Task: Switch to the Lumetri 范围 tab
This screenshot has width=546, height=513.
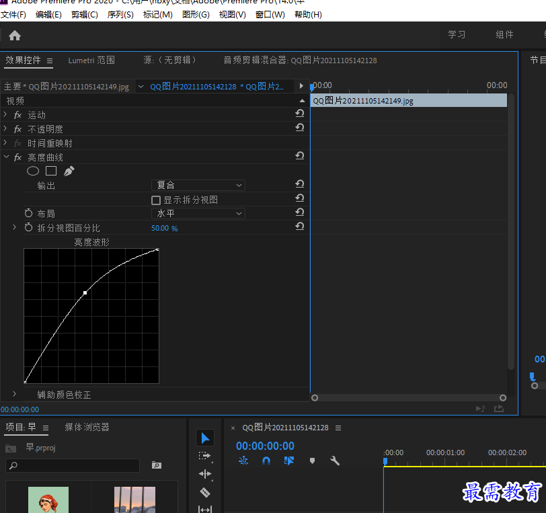Action: click(91, 61)
